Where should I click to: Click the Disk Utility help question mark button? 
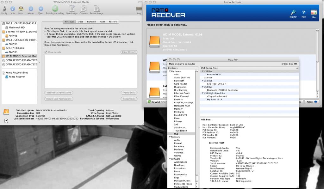6,121
